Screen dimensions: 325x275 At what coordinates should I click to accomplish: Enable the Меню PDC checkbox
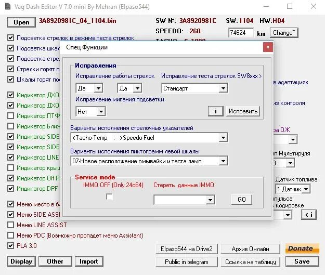coord(10,235)
